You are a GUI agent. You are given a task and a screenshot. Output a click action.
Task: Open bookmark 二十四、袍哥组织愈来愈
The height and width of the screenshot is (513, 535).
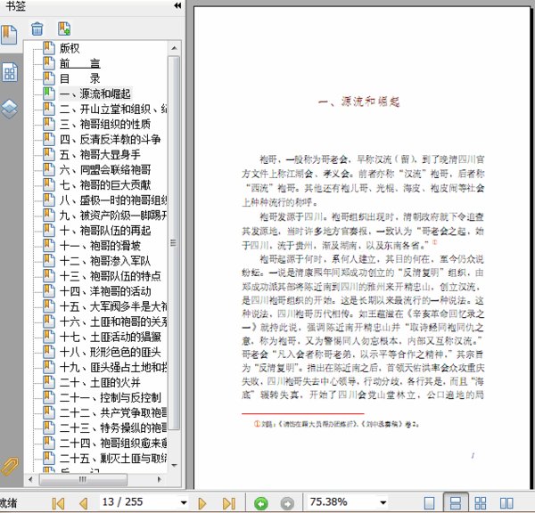(x=113, y=444)
